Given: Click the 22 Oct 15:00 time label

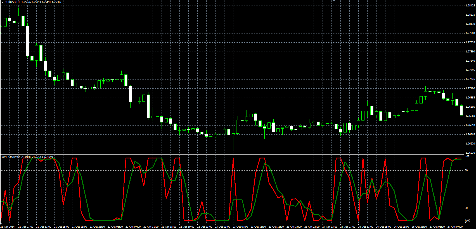Looking at the screenshot, I should 169,227.
